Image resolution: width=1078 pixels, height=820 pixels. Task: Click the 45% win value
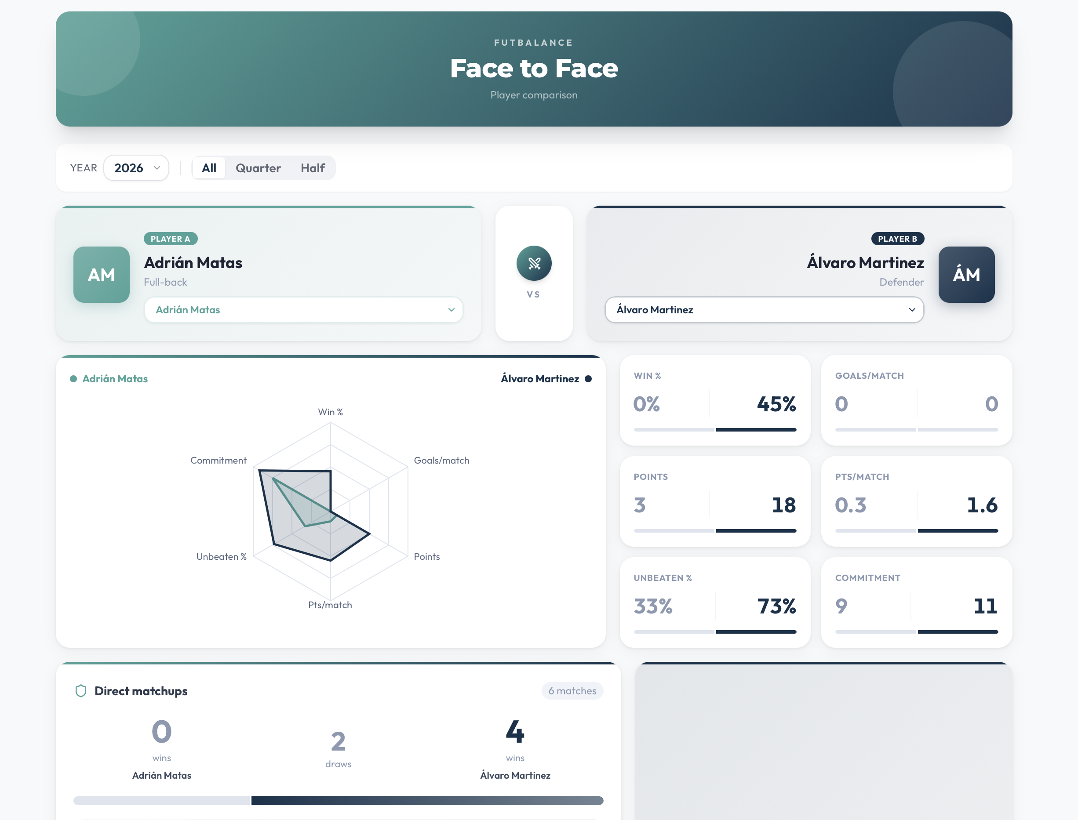[x=776, y=404]
